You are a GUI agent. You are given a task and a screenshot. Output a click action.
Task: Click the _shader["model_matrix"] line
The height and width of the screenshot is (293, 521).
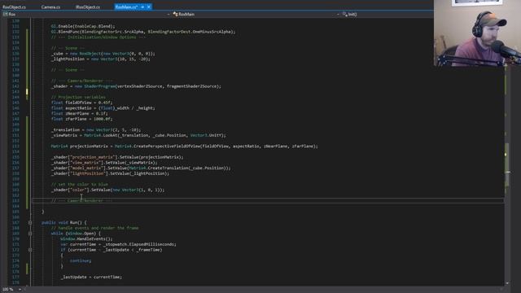[141, 168]
